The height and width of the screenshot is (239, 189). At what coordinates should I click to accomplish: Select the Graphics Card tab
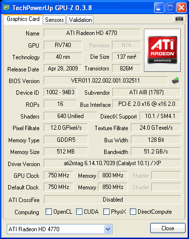(x=23, y=19)
